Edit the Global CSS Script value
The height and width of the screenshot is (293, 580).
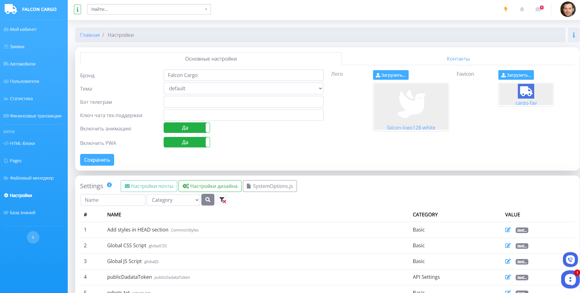pos(508,246)
